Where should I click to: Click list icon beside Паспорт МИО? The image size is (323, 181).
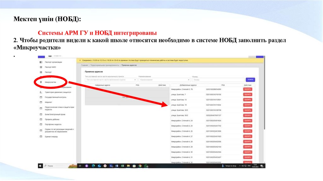[x=41, y=67]
